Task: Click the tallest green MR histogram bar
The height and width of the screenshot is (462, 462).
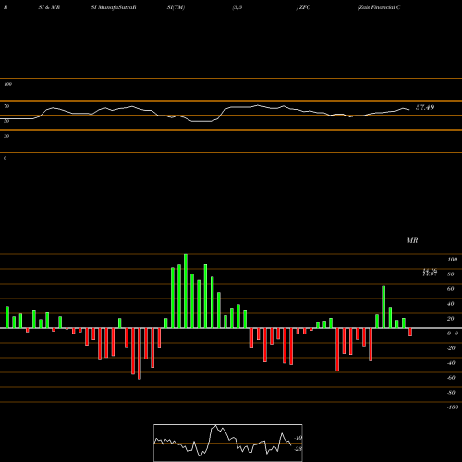Action: pyautogui.click(x=186, y=291)
